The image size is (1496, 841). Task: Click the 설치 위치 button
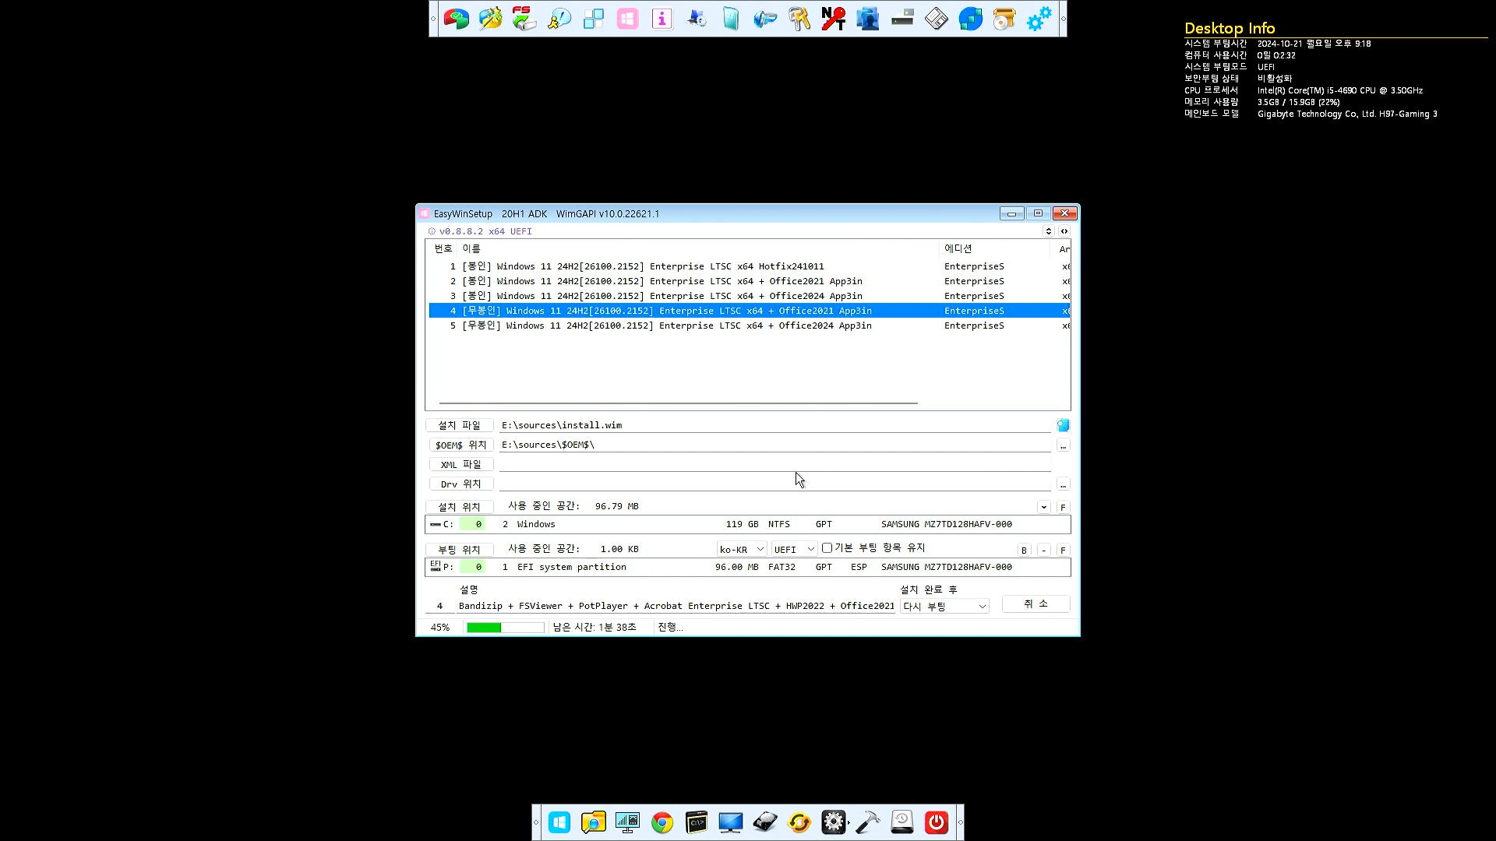(460, 507)
